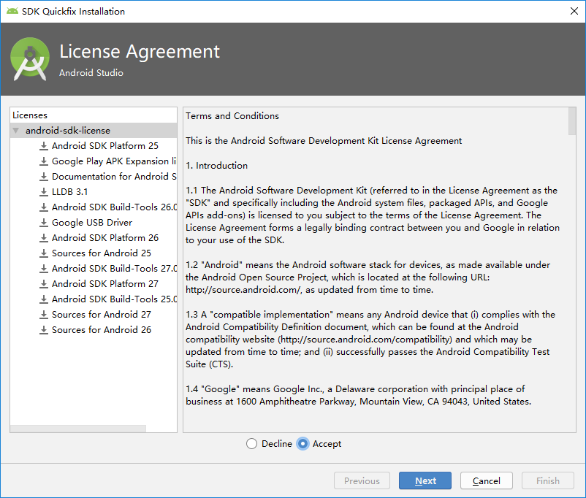Click the Next button
Screen dimensions: 586x498
[x=425, y=480]
